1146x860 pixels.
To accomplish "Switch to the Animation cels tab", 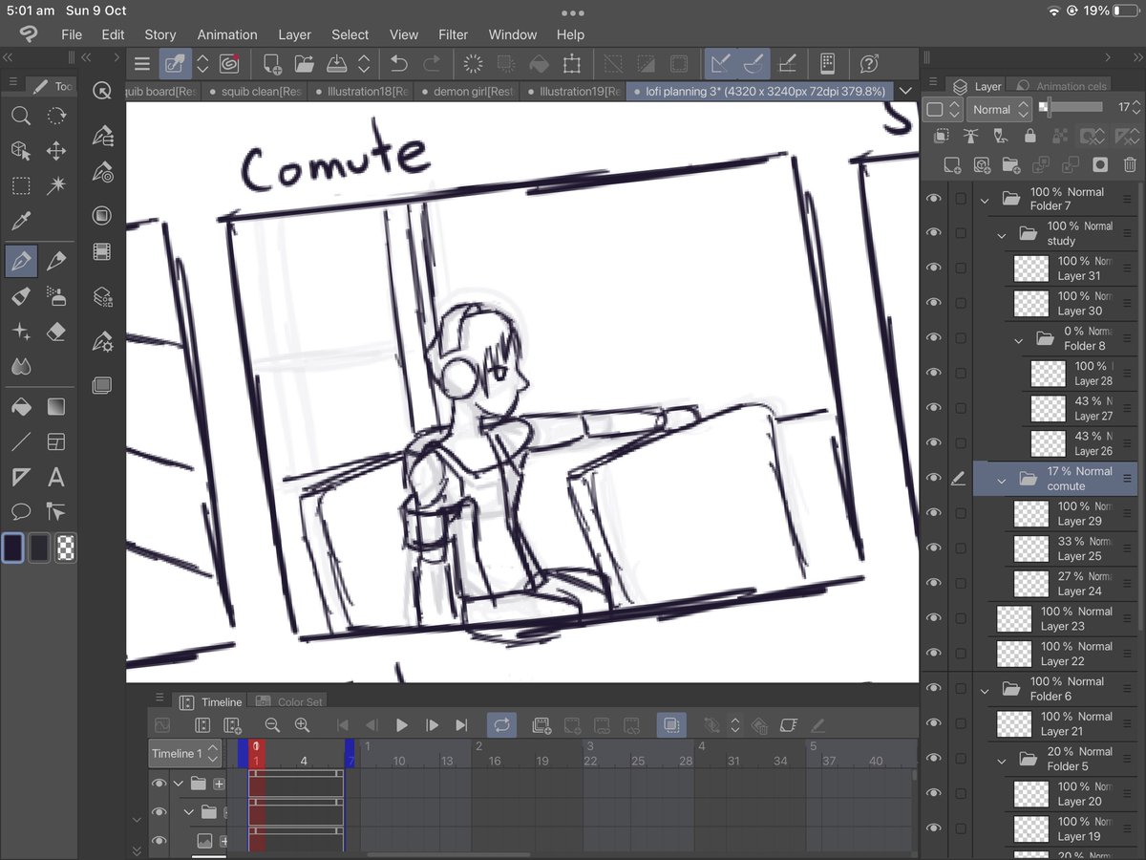I will point(1061,86).
